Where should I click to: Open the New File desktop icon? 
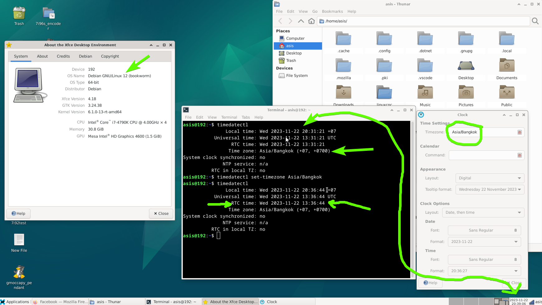(x=19, y=243)
